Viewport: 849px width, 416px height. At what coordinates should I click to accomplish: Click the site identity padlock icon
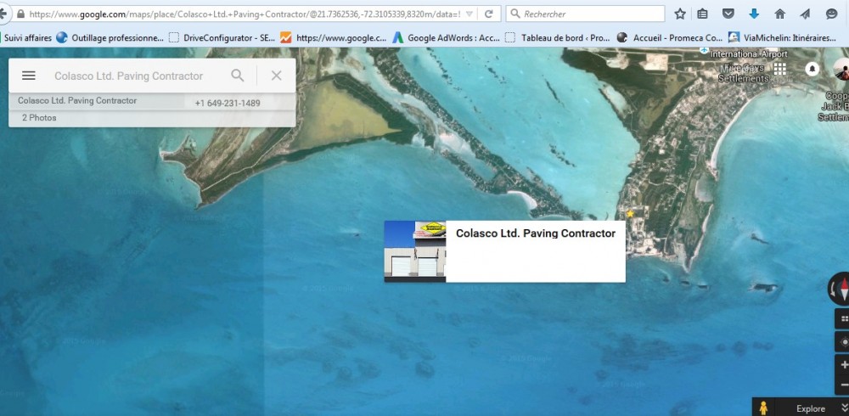[x=20, y=14]
